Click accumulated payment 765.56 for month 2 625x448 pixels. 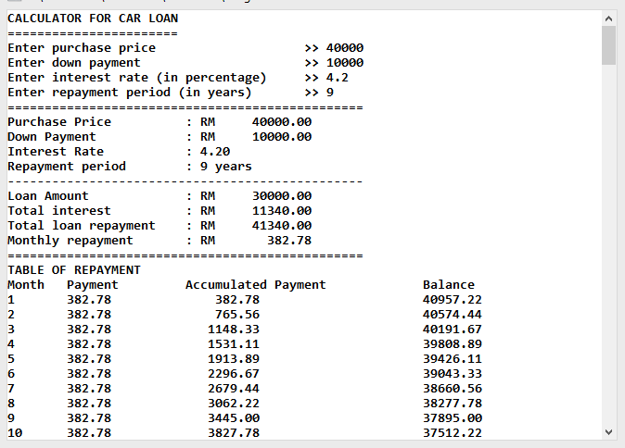point(237,315)
